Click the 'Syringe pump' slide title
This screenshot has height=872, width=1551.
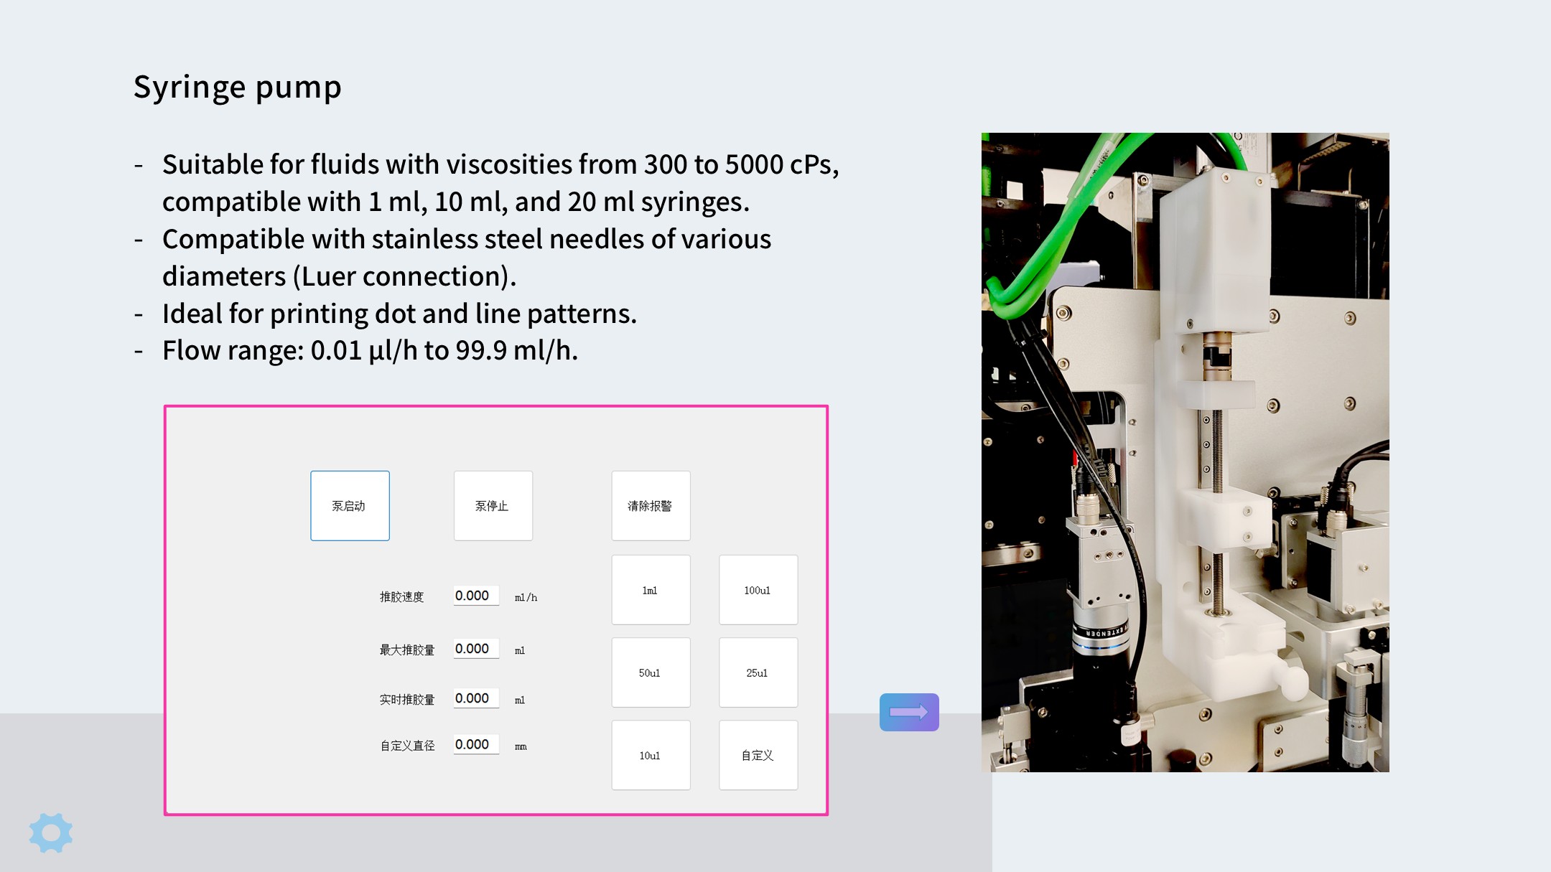tap(238, 88)
